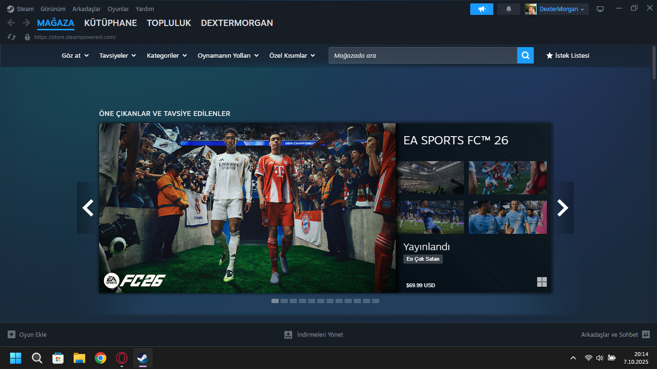This screenshot has height=369, width=657.
Task: Select the second carousel page dot
Action: [284, 301]
